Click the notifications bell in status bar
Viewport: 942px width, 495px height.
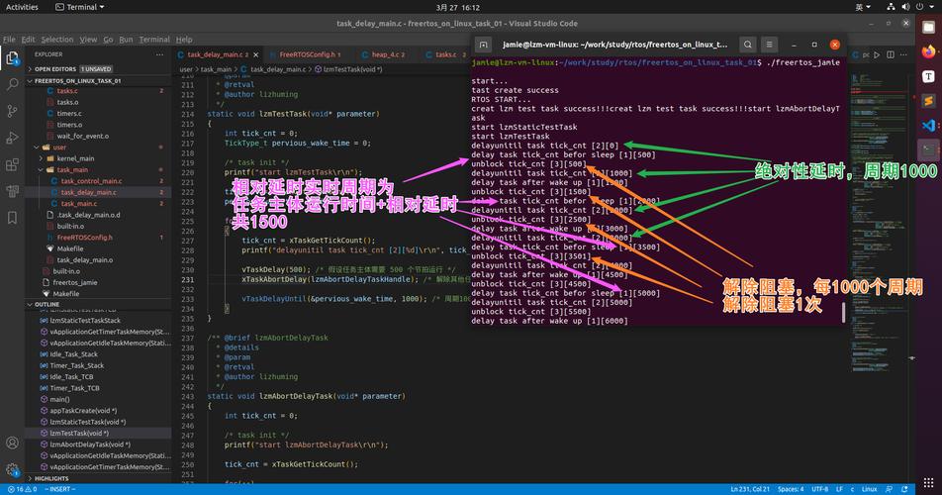904,490
